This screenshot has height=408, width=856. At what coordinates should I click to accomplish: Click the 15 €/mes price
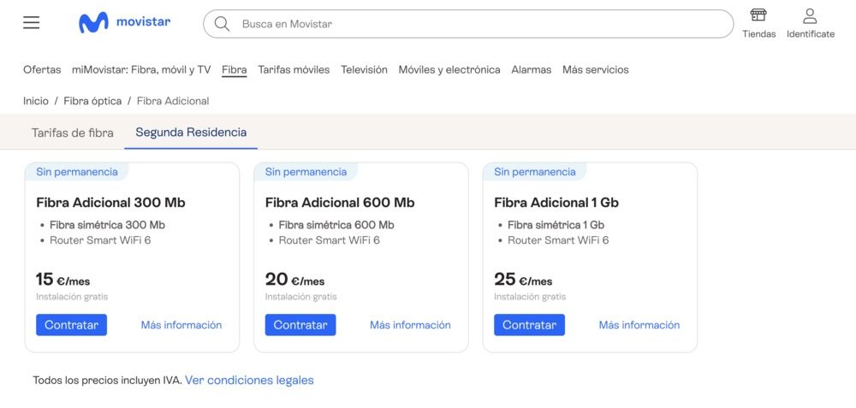click(x=62, y=280)
